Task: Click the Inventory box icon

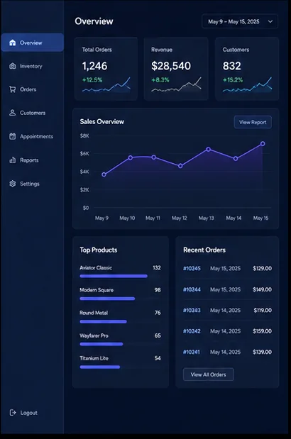Action: tap(12, 66)
